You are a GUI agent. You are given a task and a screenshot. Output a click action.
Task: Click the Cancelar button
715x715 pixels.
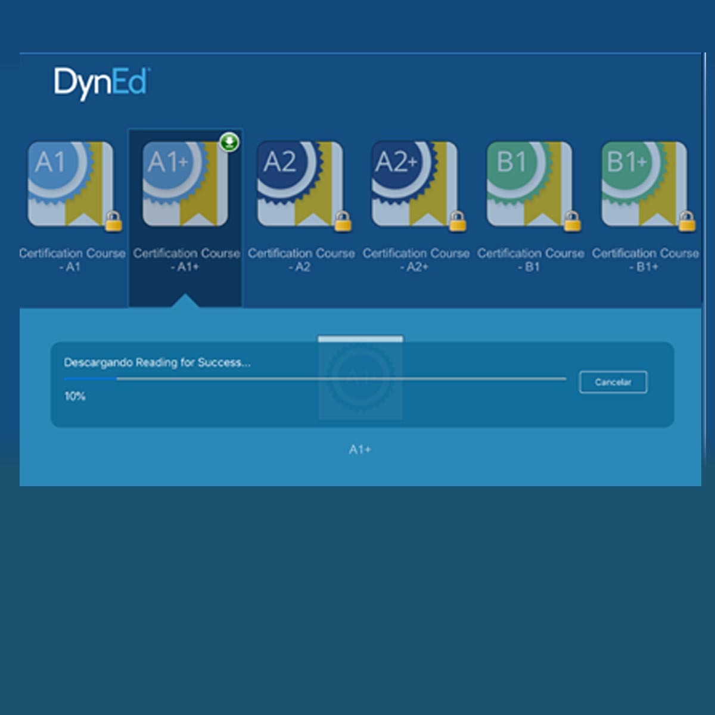click(613, 381)
